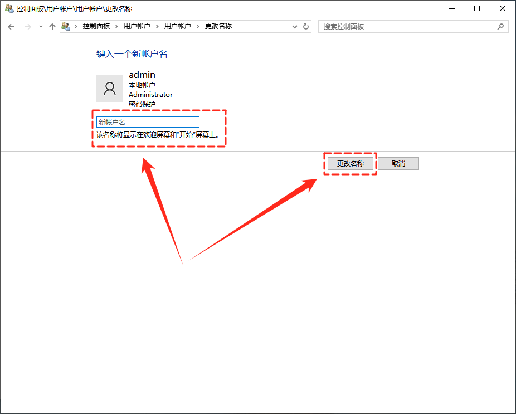Click the refresh icon next to address bar
Viewport: 516px width, 414px height.
pyautogui.click(x=305, y=26)
